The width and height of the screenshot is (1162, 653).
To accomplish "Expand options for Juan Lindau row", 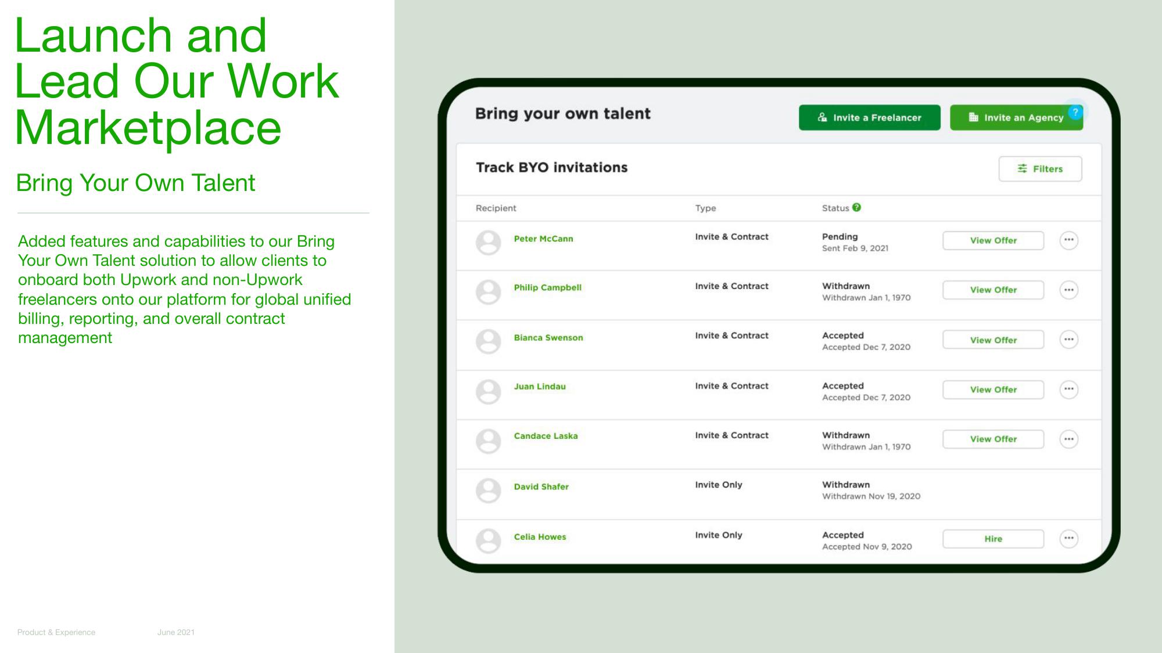I will 1070,390.
